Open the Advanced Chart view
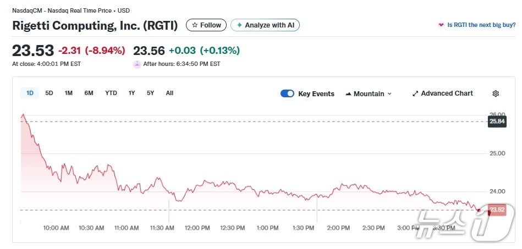Screen dimensions: 522x249 click(x=442, y=93)
